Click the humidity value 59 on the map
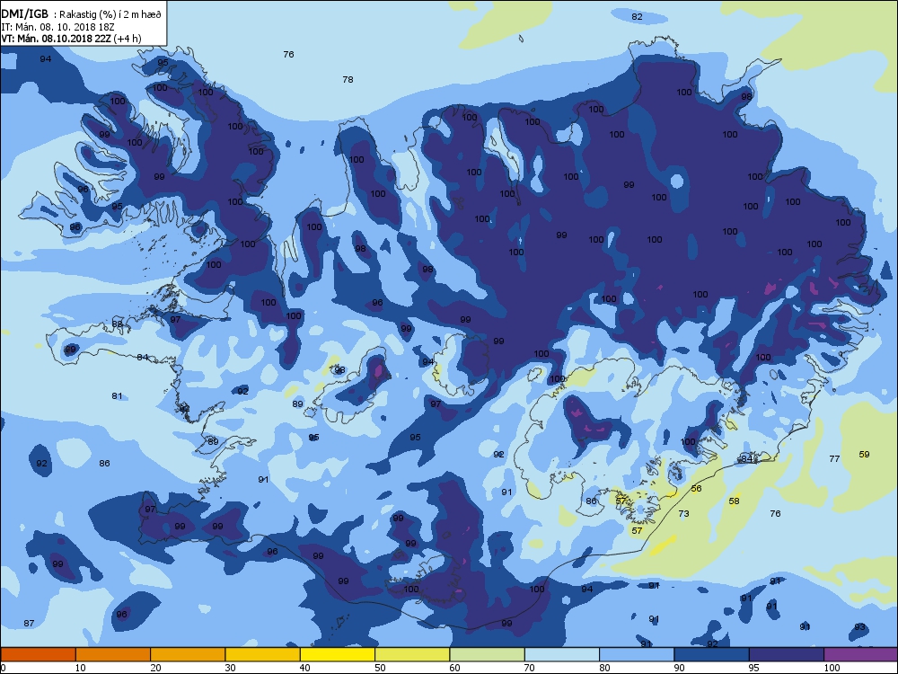The image size is (898, 674). point(864,455)
